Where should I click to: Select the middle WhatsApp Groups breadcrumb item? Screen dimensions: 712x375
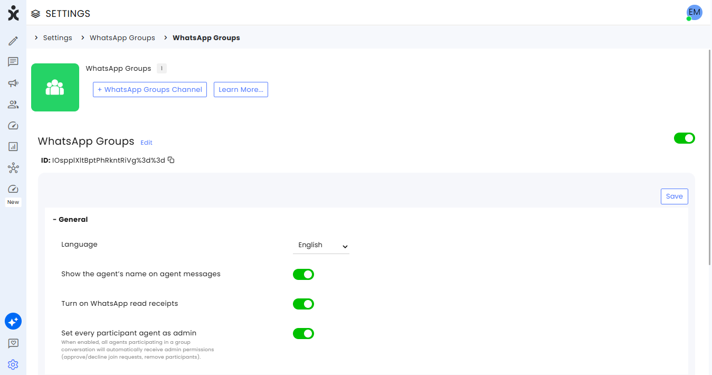pos(122,38)
